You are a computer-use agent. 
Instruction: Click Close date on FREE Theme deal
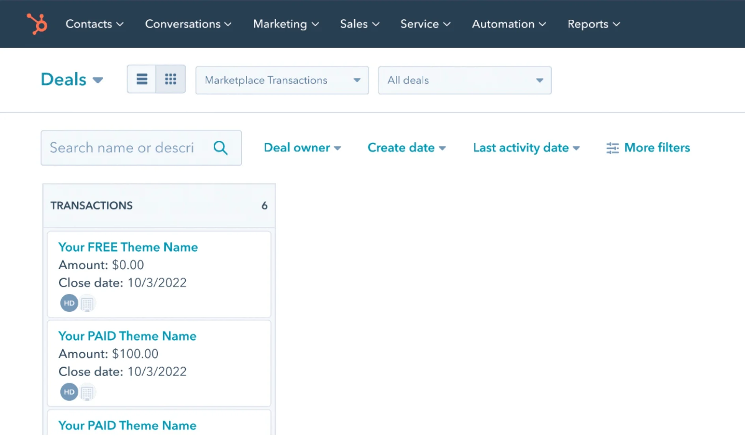pyautogui.click(x=123, y=283)
